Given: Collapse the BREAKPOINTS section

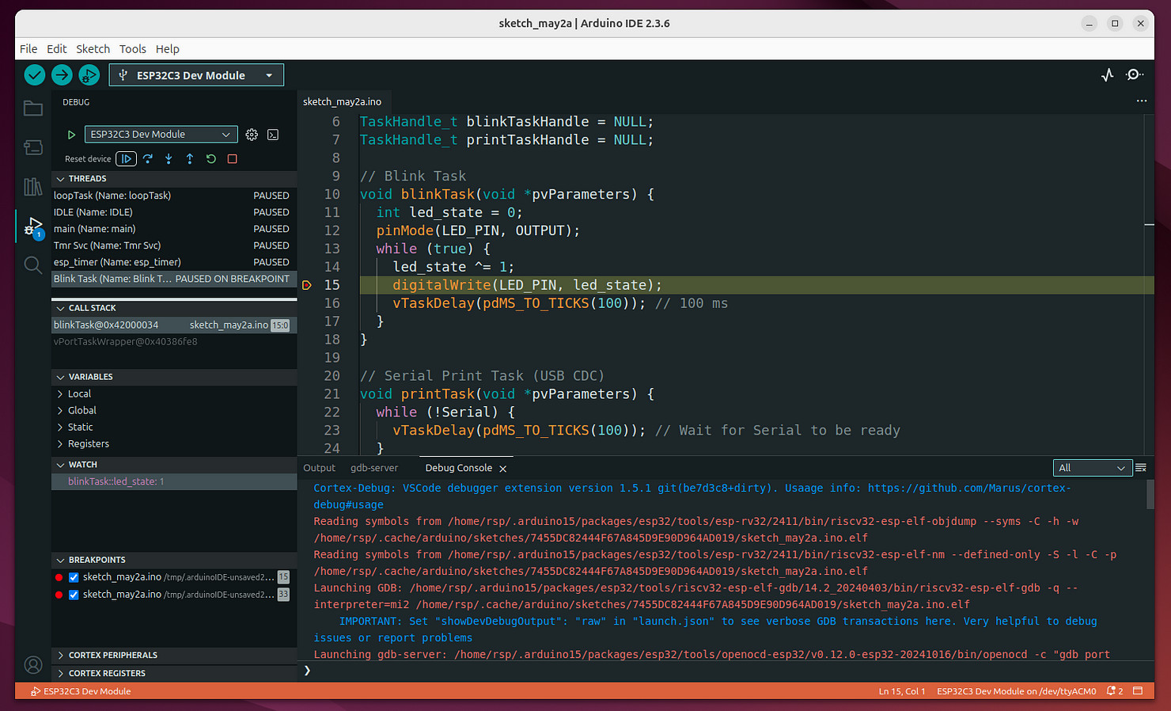Looking at the screenshot, I should 174,560.
